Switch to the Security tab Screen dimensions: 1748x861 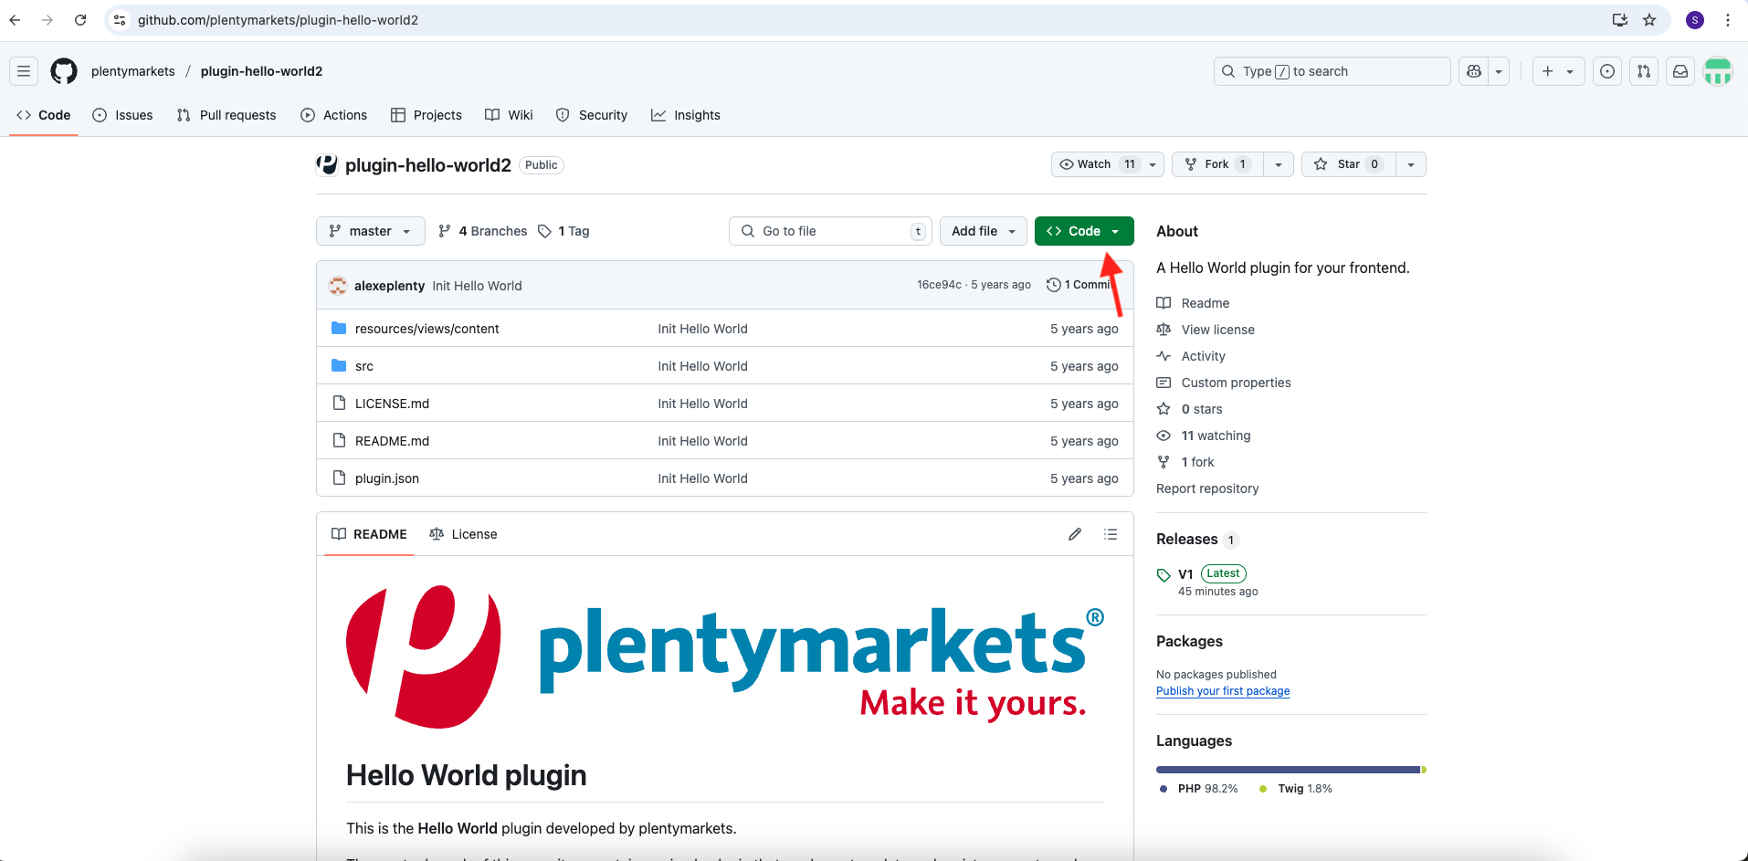coord(592,115)
